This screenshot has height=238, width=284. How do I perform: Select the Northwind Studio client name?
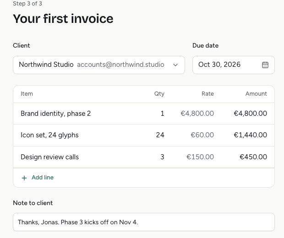pos(46,65)
